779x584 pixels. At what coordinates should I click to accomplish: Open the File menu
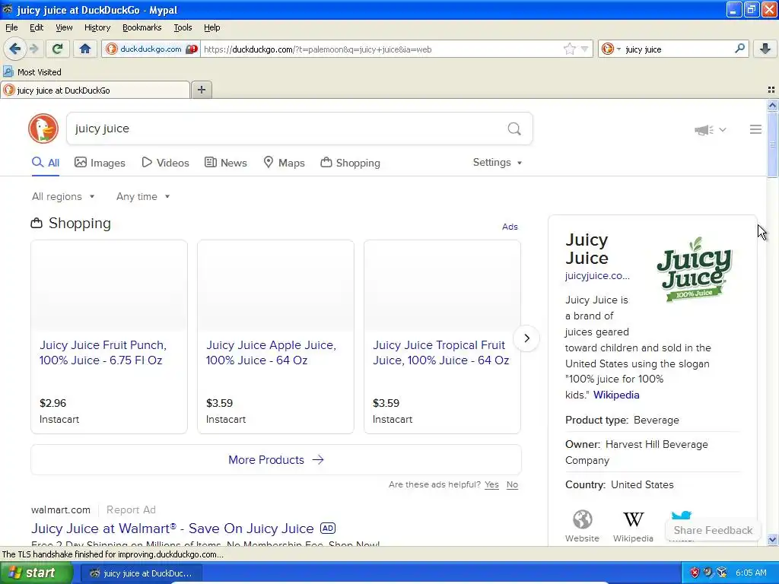click(11, 27)
